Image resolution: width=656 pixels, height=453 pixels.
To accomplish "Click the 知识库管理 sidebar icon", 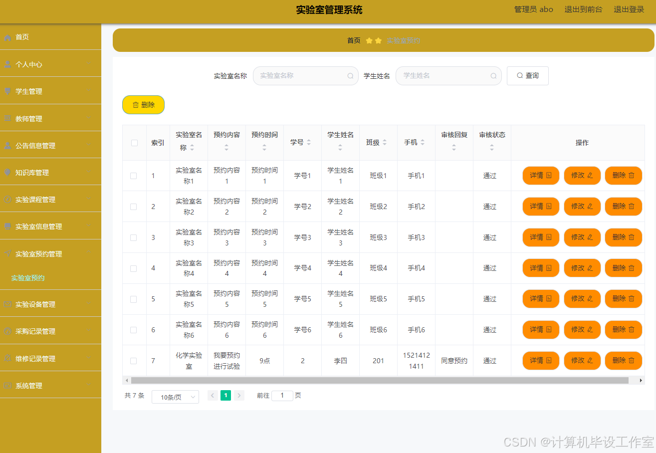I will coord(8,172).
